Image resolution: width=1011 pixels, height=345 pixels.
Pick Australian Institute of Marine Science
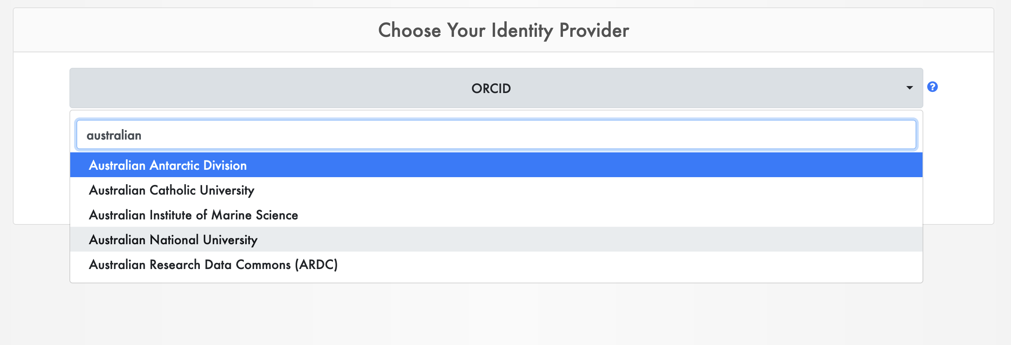pos(496,215)
